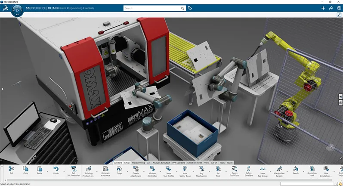Click the tag icon beside search
This screenshot has height=186, width=343.
190,8
